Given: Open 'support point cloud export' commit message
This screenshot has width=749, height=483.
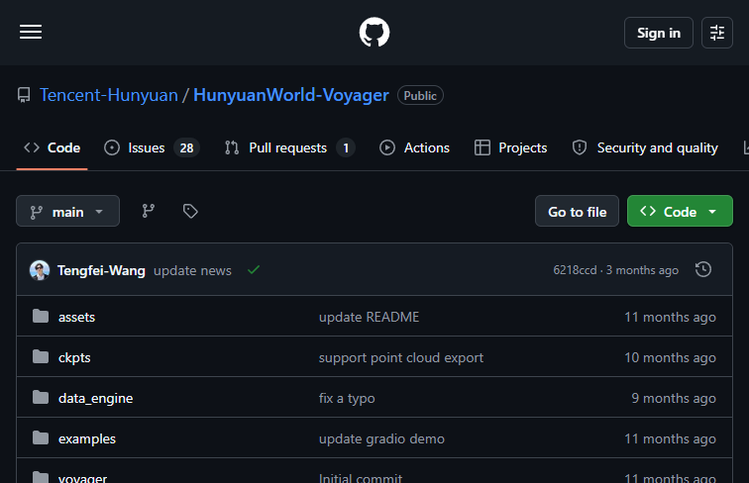Looking at the screenshot, I should click(x=401, y=358).
